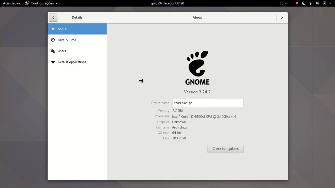This screenshot has height=188, width=335.
Task: Click the 103.2 GB disk value
Action: [179, 138]
